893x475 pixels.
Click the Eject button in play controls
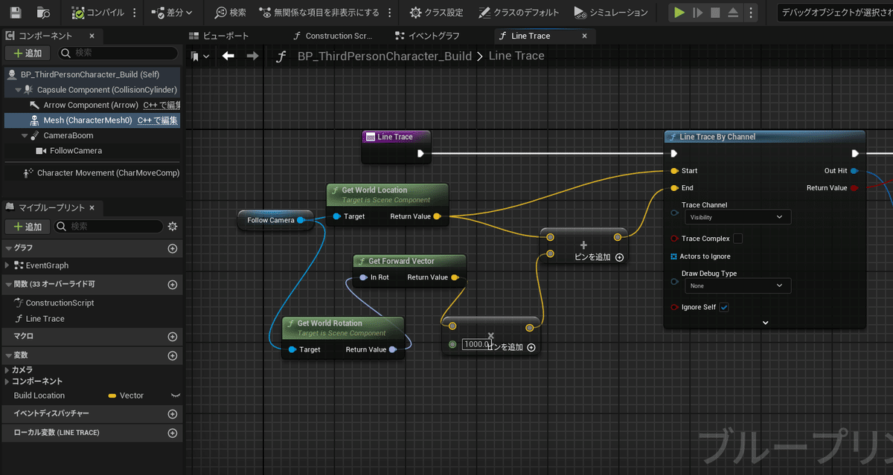click(x=733, y=13)
